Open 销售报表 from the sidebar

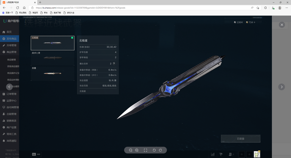pyautogui.click(x=11, y=121)
